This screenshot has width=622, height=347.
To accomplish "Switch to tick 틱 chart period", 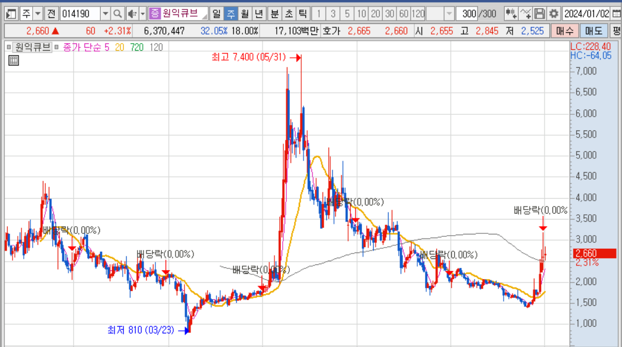I will click(x=303, y=14).
